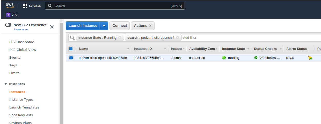Remove the Instance State Running filter
The width and height of the screenshot is (321, 124).
[120, 38]
